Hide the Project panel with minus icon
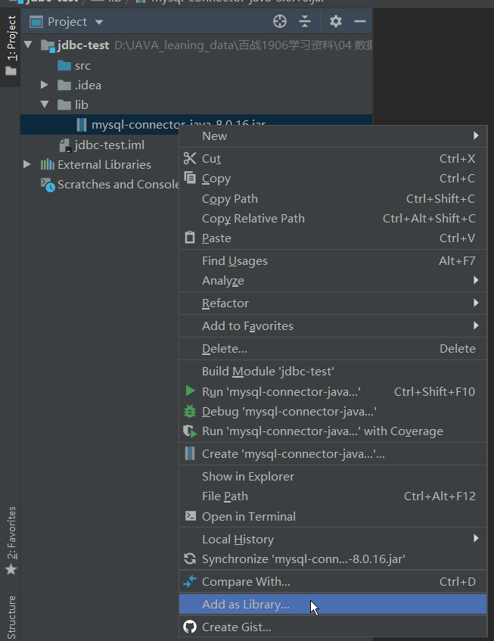Viewport: 494px width, 641px height. (x=360, y=21)
